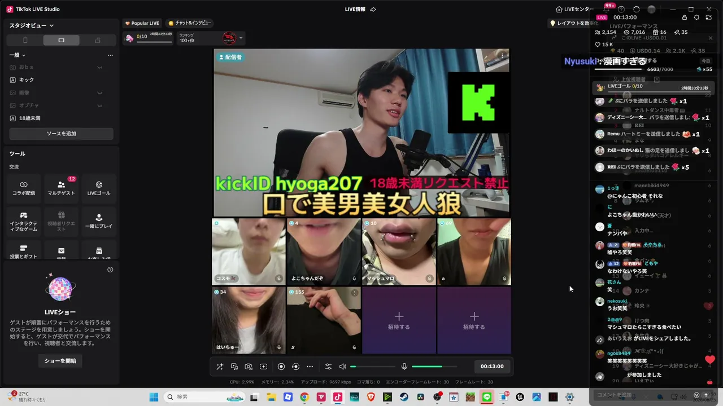
Task: Switch to the チャット&インタビュー tab
Action: click(x=189, y=23)
